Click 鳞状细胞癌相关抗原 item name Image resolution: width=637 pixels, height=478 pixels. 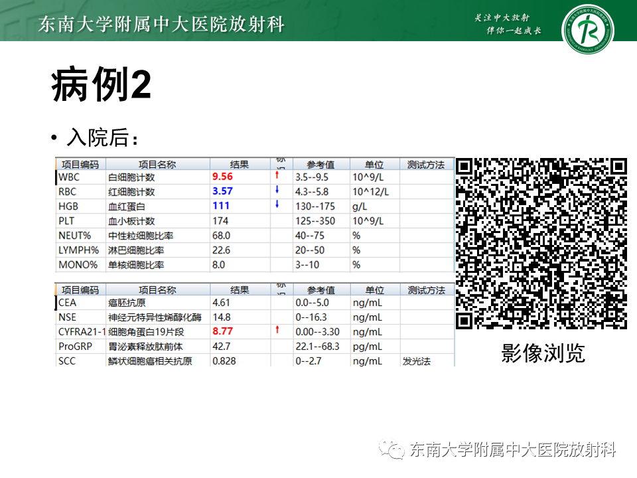point(150,361)
